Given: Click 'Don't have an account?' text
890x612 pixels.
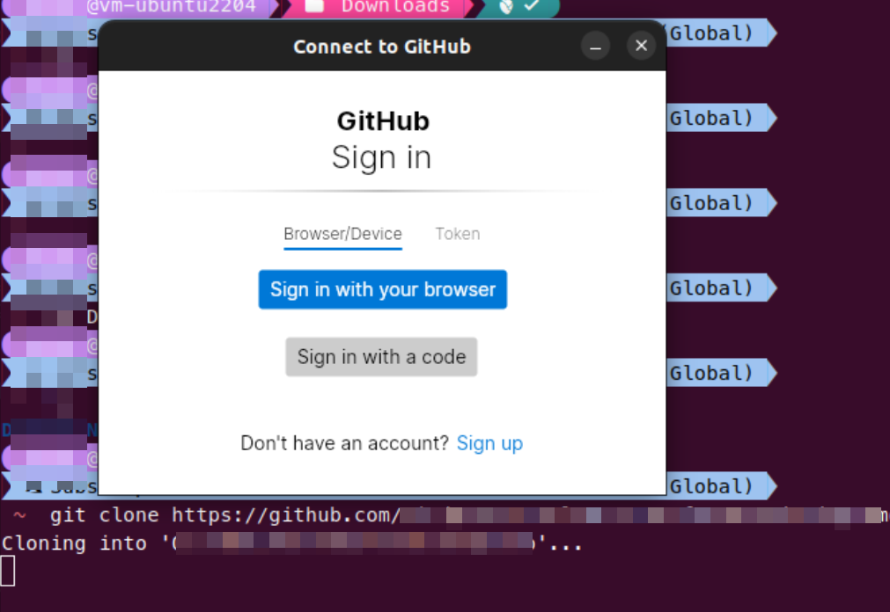Looking at the screenshot, I should pos(344,443).
